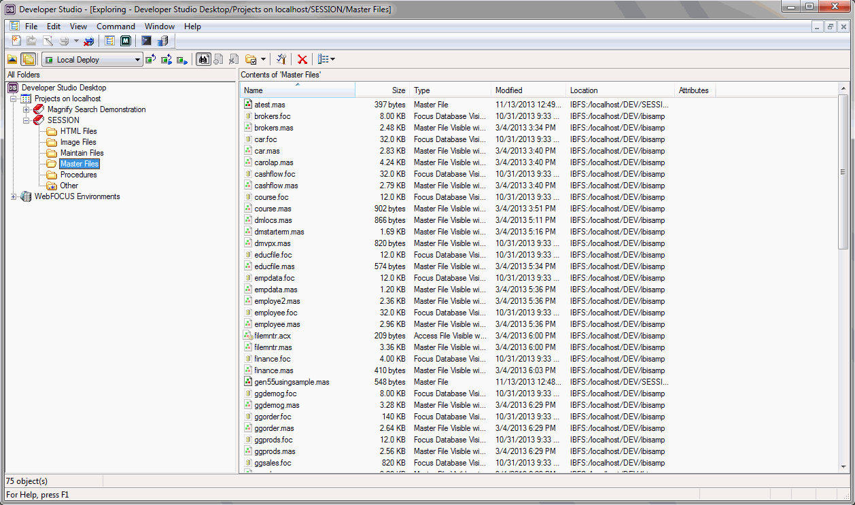The height and width of the screenshot is (505, 855).
Task: Click the course.mas file icon
Action: (x=248, y=209)
